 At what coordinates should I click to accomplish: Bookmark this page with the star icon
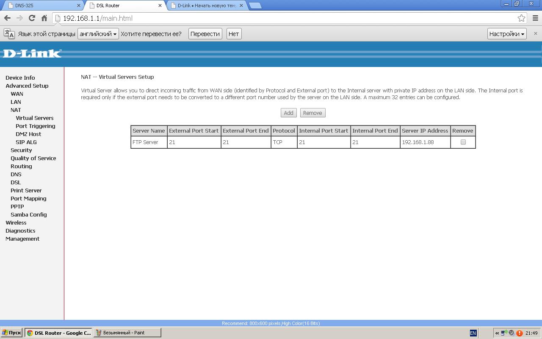(x=521, y=18)
